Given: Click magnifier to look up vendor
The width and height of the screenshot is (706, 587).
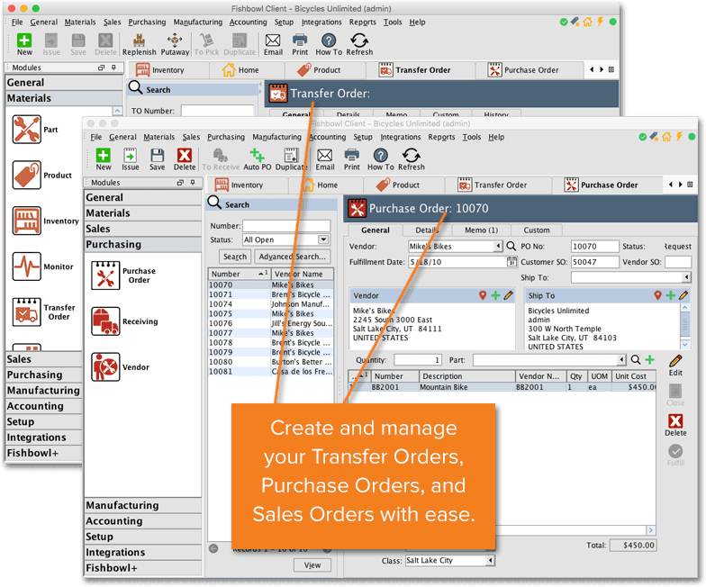Looking at the screenshot, I should 511,247.
